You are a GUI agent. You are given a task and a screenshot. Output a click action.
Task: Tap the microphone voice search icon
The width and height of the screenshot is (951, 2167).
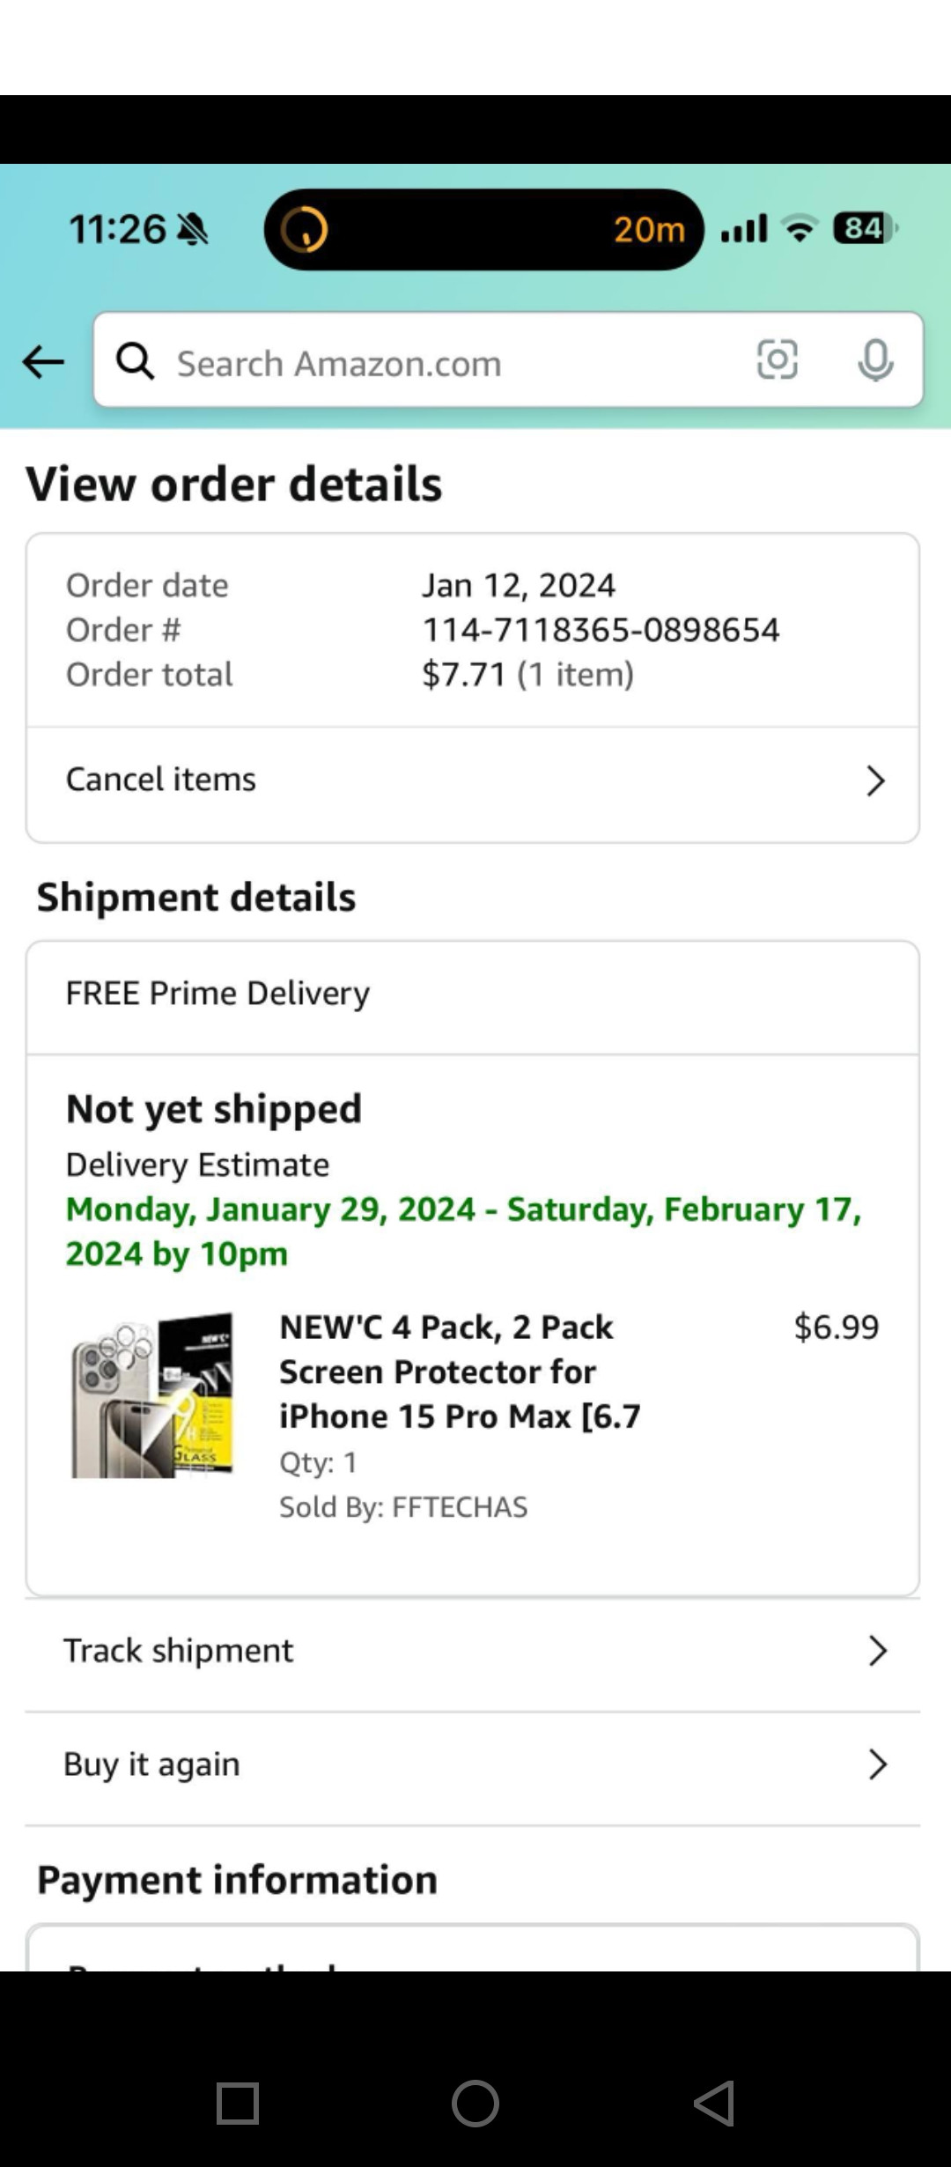[875, 360]
